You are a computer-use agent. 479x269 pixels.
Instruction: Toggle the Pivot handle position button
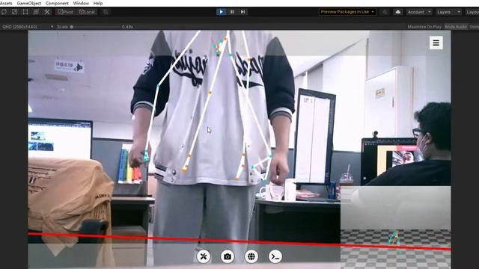[x=65, y=12]
